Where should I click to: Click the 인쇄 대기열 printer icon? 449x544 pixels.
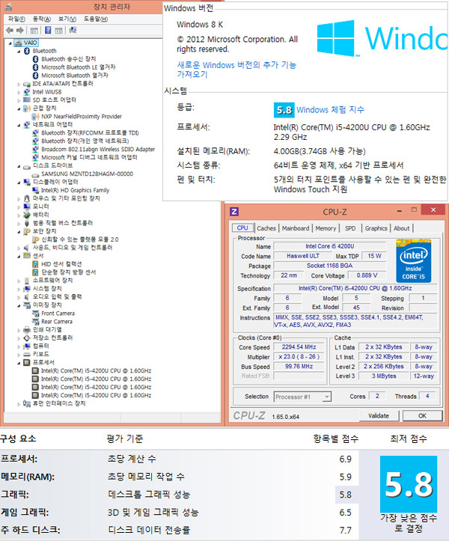(27, 329)
